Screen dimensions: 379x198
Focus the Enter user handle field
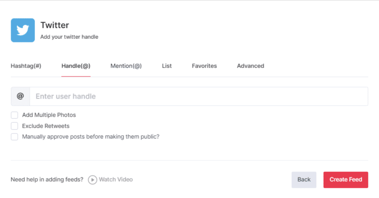coord(198,96)
